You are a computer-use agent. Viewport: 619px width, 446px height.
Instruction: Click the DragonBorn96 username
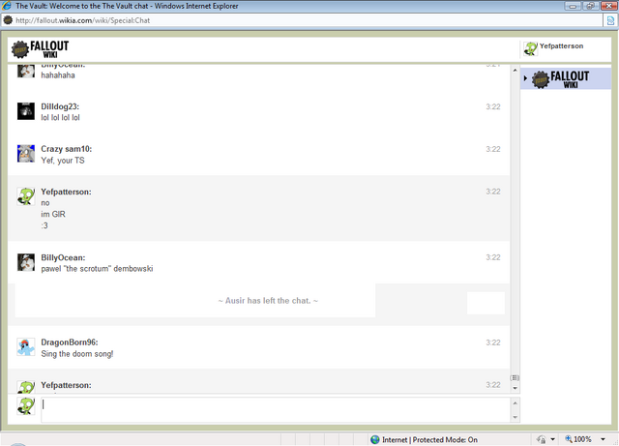(x=70, y=342)
